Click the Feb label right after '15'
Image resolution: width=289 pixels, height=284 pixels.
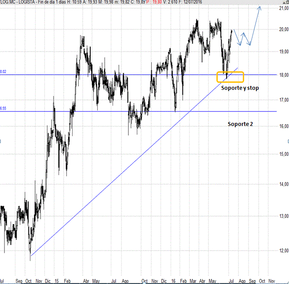(67, 281)
